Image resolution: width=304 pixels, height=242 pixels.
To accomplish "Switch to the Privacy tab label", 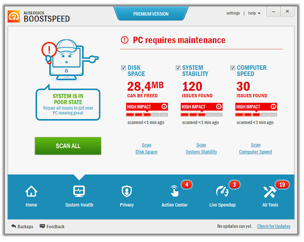I will click(x=127, y=205).
